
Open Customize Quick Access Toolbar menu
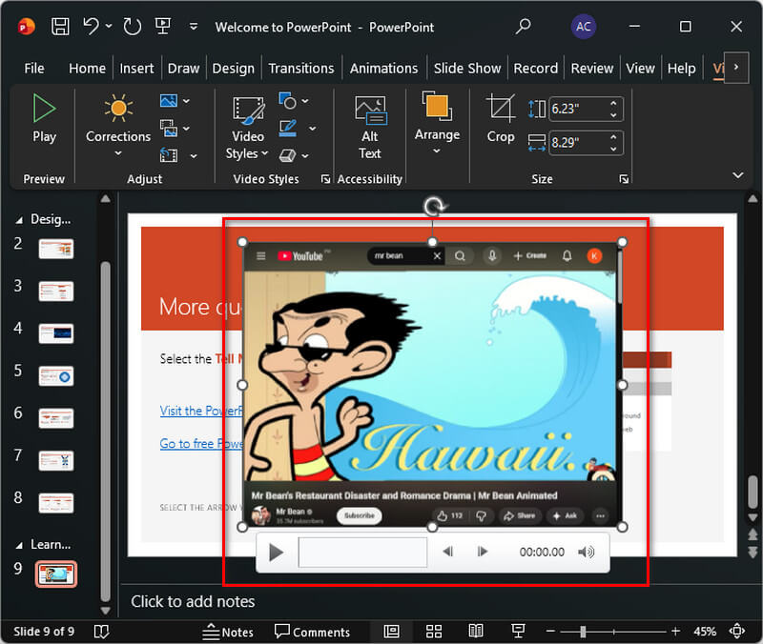tap(194, 27)
